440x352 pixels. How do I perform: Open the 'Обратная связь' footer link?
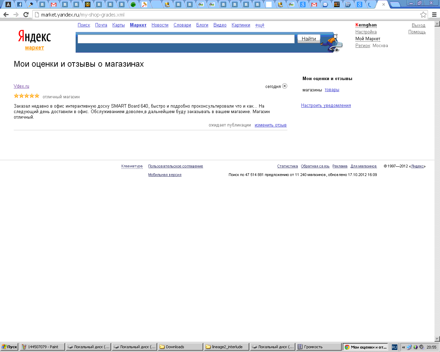coord(315,166)
